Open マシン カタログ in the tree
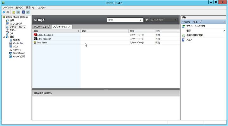This screenshot has width=228, height=126. [x=16, y=23]
